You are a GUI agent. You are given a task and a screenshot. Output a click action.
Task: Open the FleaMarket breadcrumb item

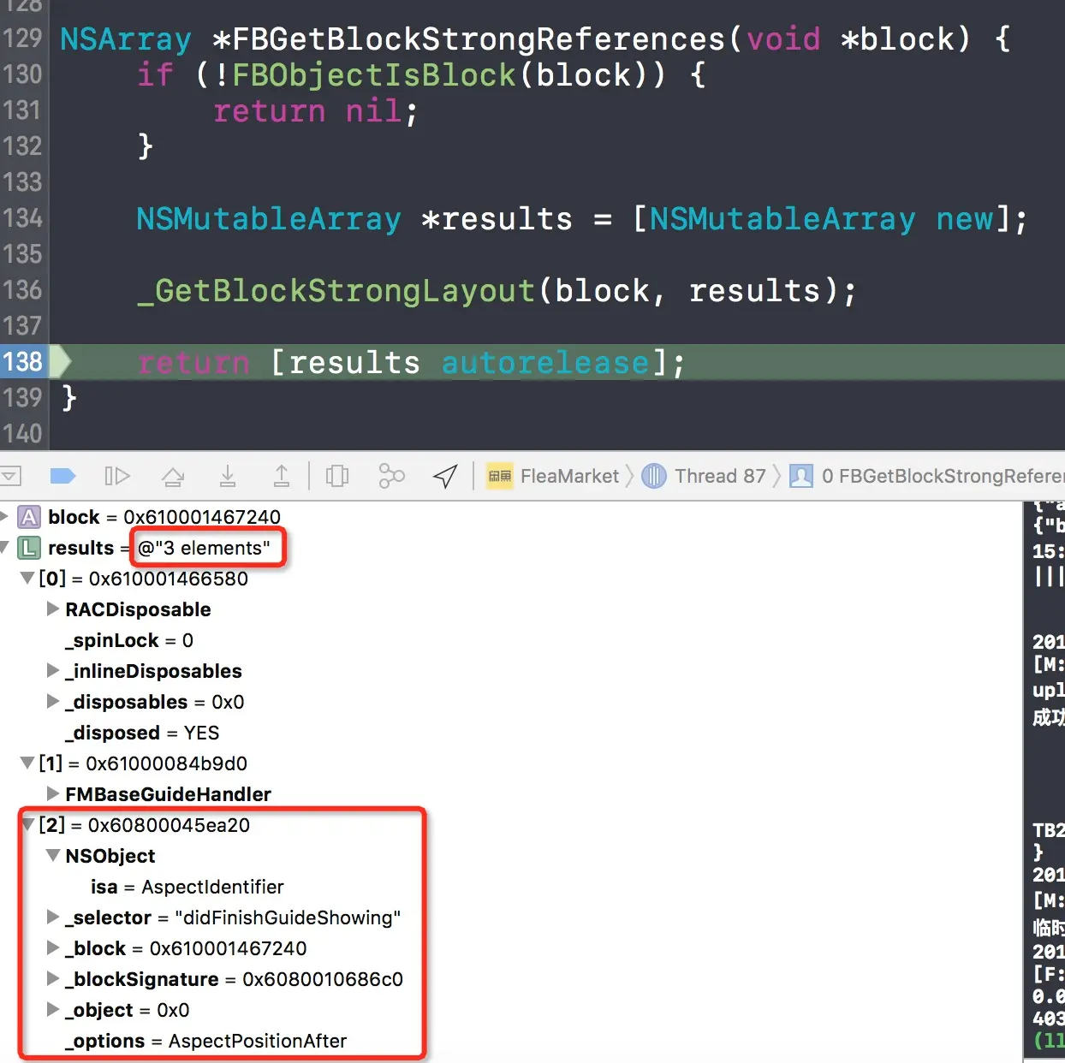point(552,476)
